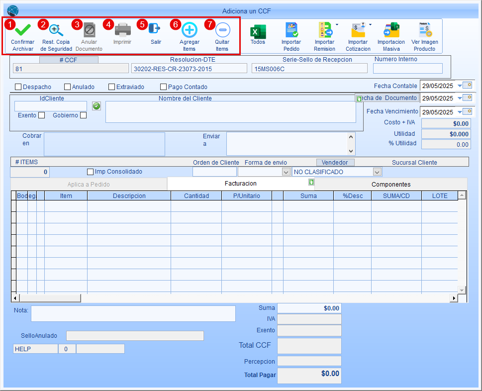This screenshot has height=391, width=482.
Task: Click the Orden de Cliente field
Action: pos(214,172)
